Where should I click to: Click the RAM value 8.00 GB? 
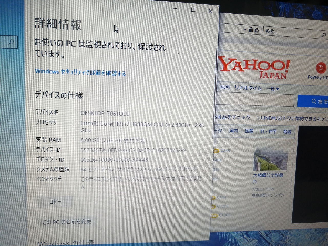pos(114,140)
